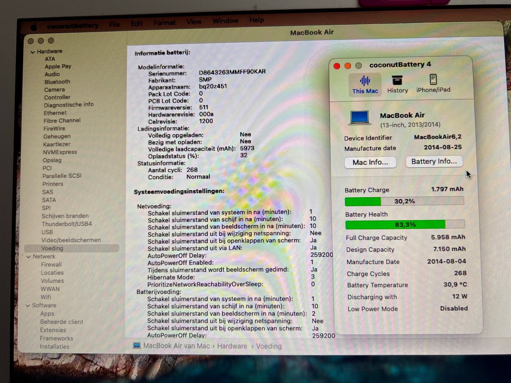Click serial number D8643263MMFF90KAR
The width and height of the screenshot is (511, 383).
(x=232, y=72)
